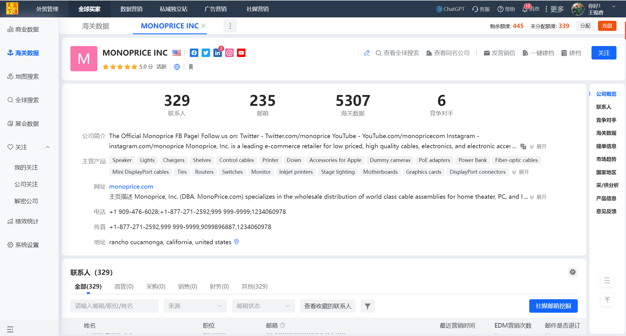The image size is (626, 336).
Task: Open Monoprice YouTube channel icon
Action: 241,53
